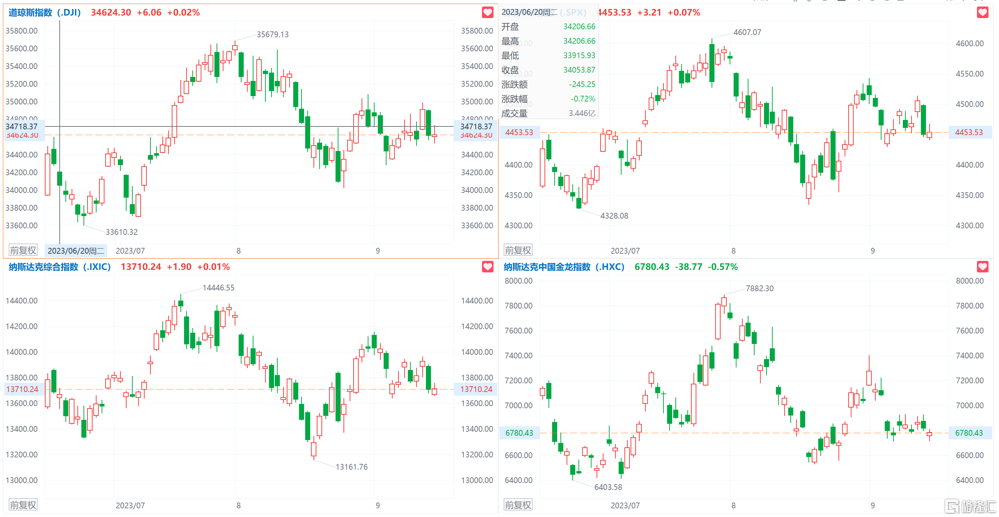999x517 pixels.
Task: Click the Nasdaq high annotation 14446.55
Action: (218, 288)
